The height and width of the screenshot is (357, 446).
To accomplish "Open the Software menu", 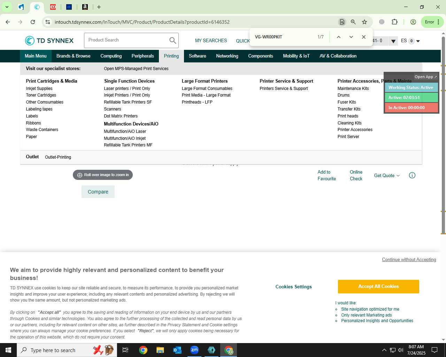I will [x=198, y=56].
